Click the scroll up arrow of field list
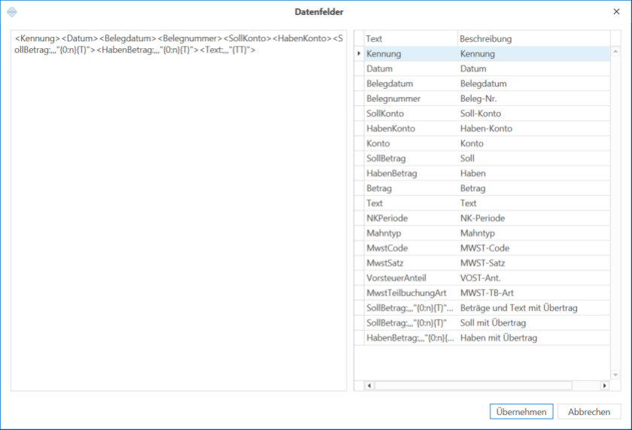The width and height of the screenshot is (632, 430). click(615, 51)
